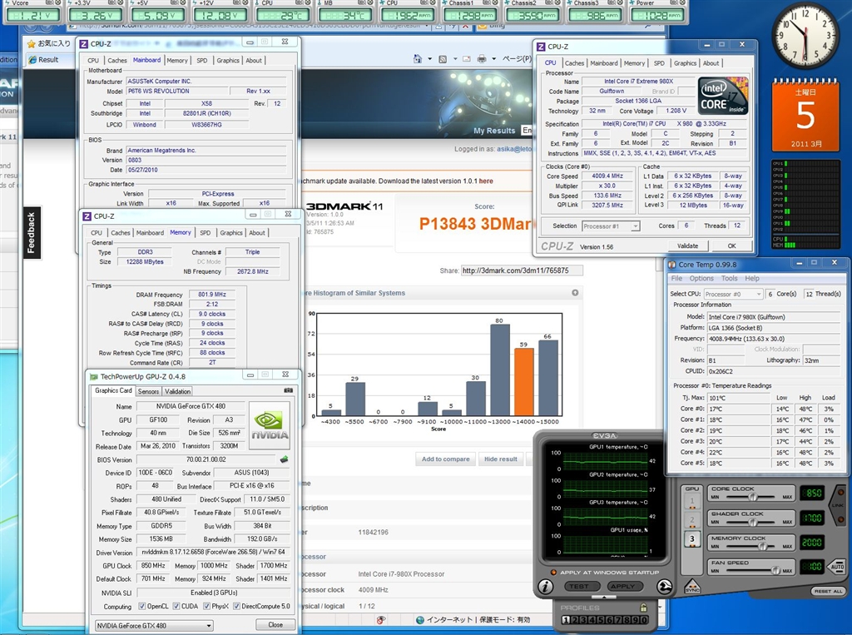Click the print icon in browser toolbar
Image resolution: width=852 pixels, height=635 pixels.
click(480, 59)
